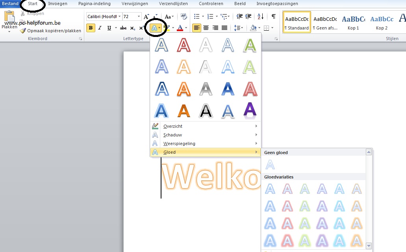
Task: Click the glow gallery scrollbar down arrow
Action: pyautogui.click(x=369, y=246)
